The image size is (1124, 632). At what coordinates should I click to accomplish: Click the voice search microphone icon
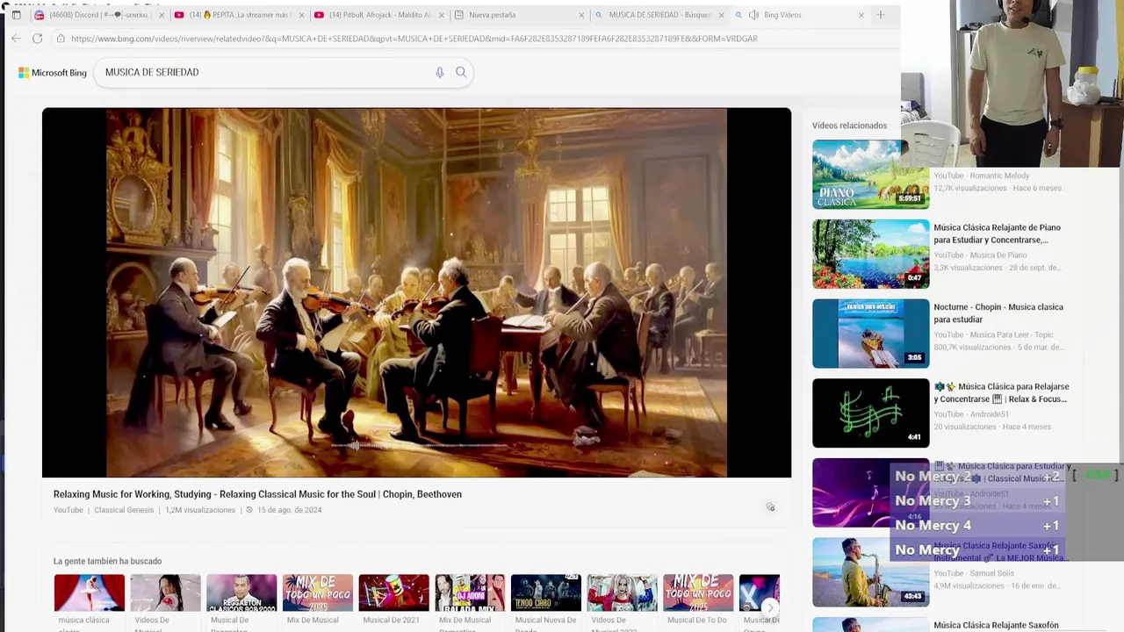coord(440,73)
